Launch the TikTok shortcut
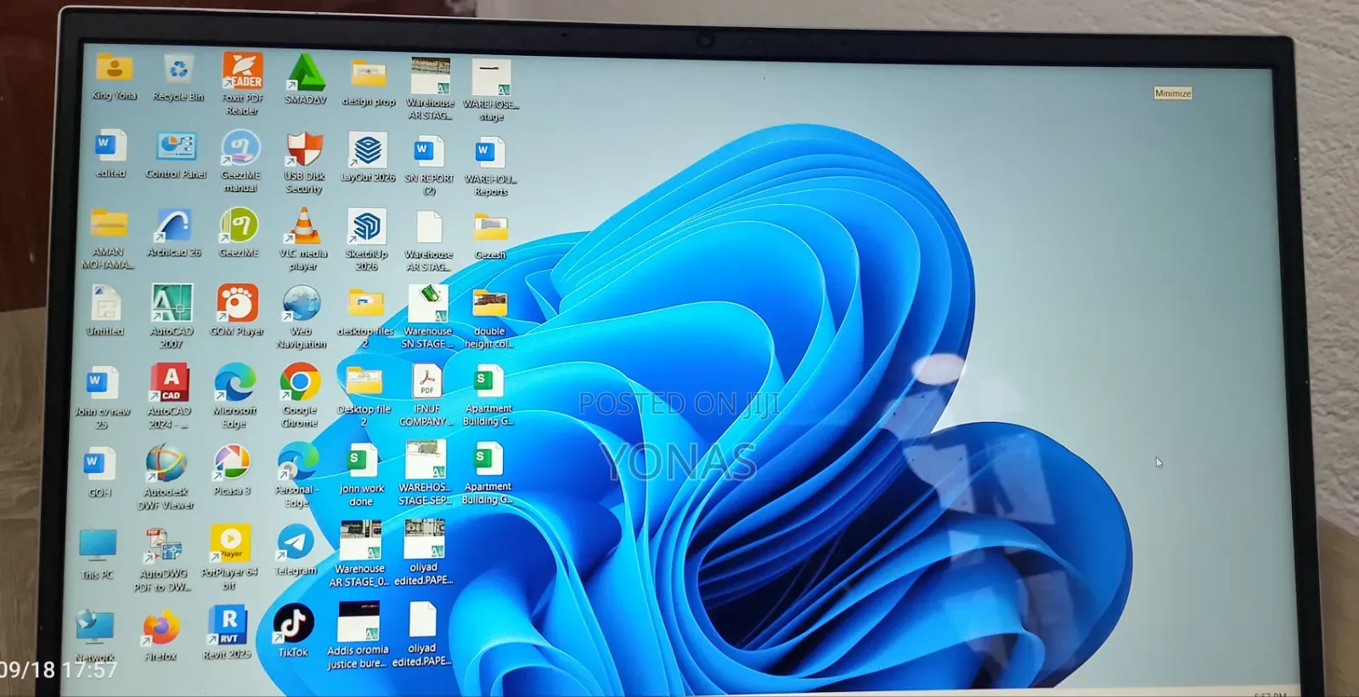 (x=293, y=631)
